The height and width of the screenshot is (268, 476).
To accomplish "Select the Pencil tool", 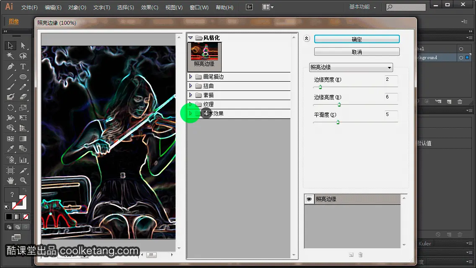I will [23, 87].
